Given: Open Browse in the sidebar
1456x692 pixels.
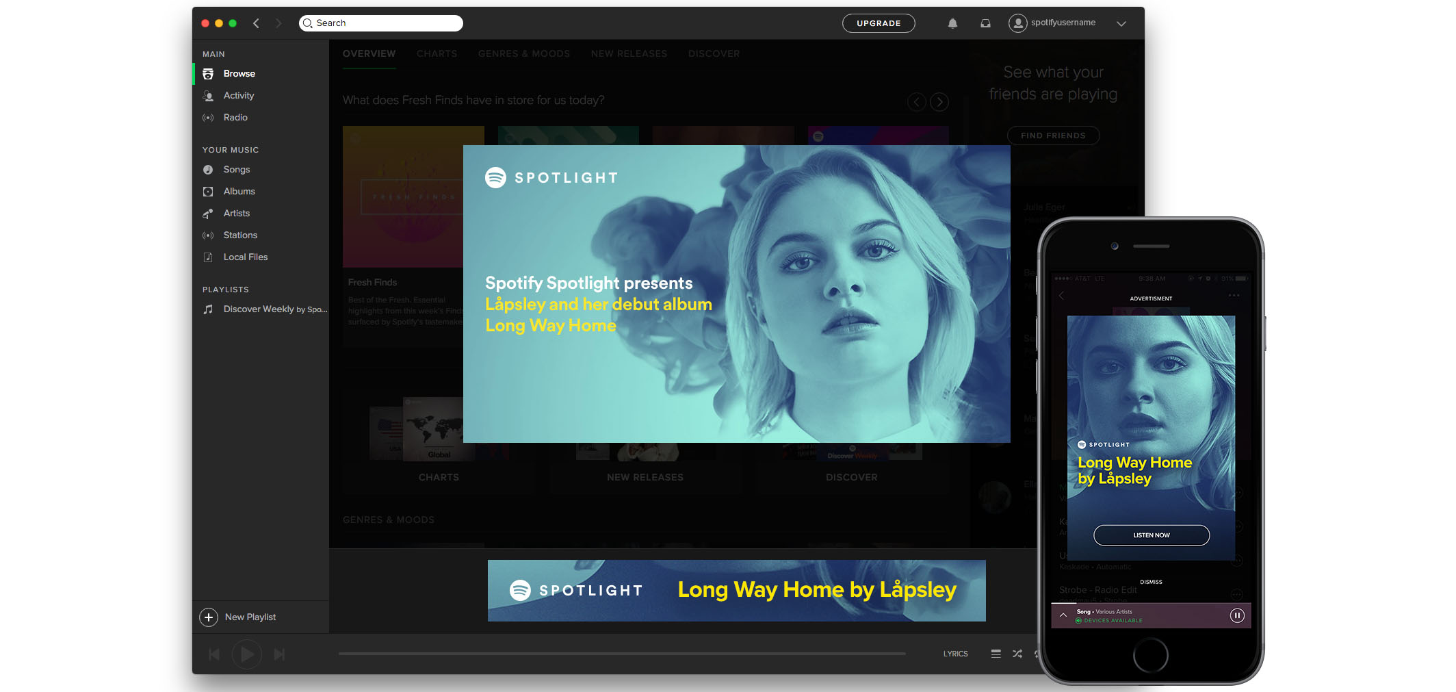Looking at the screenshot, I should click(239, 74).
